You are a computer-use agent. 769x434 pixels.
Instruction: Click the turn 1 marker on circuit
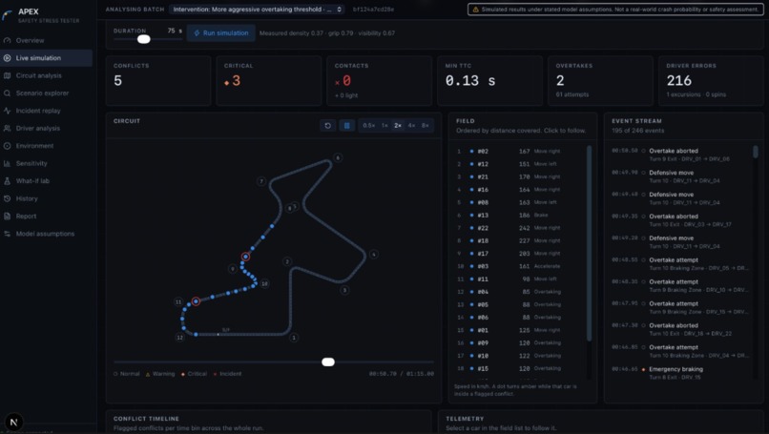coord(294,338)
